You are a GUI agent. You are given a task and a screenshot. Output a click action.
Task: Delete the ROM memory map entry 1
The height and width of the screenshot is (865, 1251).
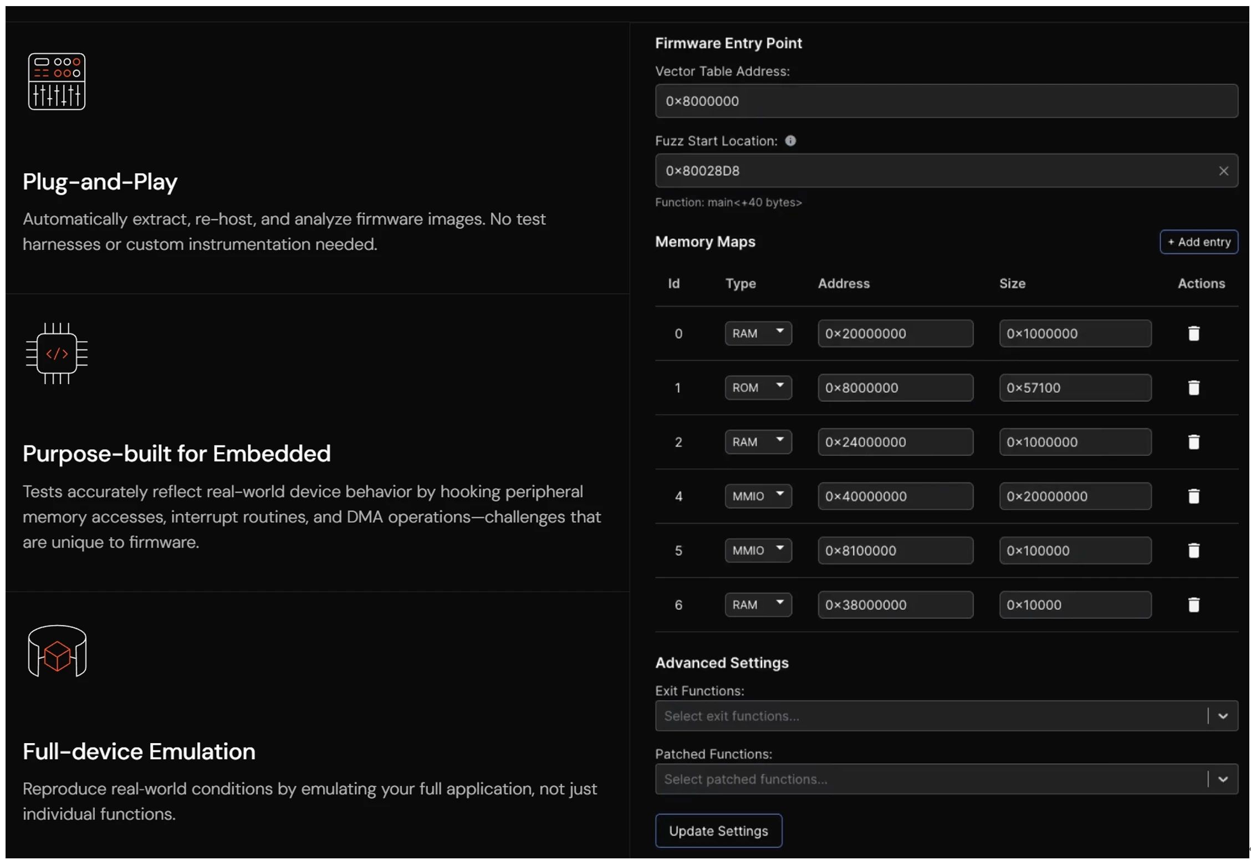(x=1193, y=387)
